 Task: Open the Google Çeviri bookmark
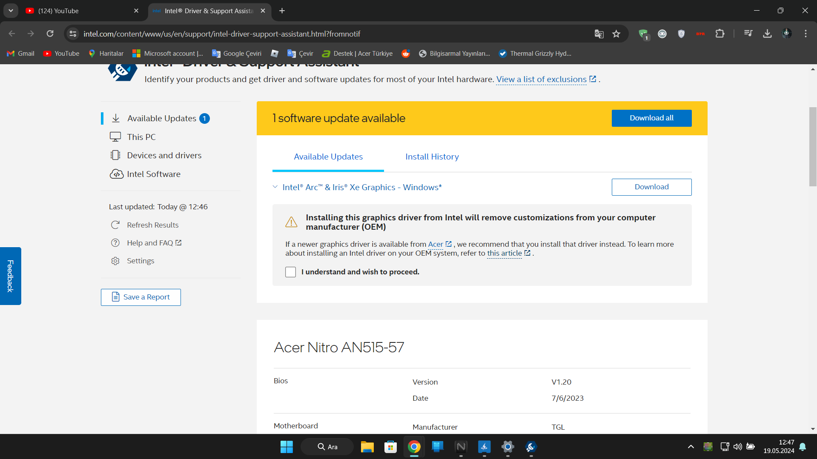[237, 54]
